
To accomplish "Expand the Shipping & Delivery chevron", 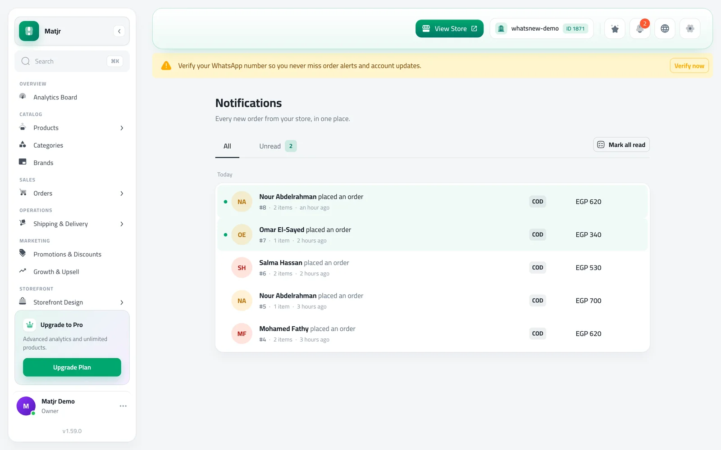I will point(122,224).
